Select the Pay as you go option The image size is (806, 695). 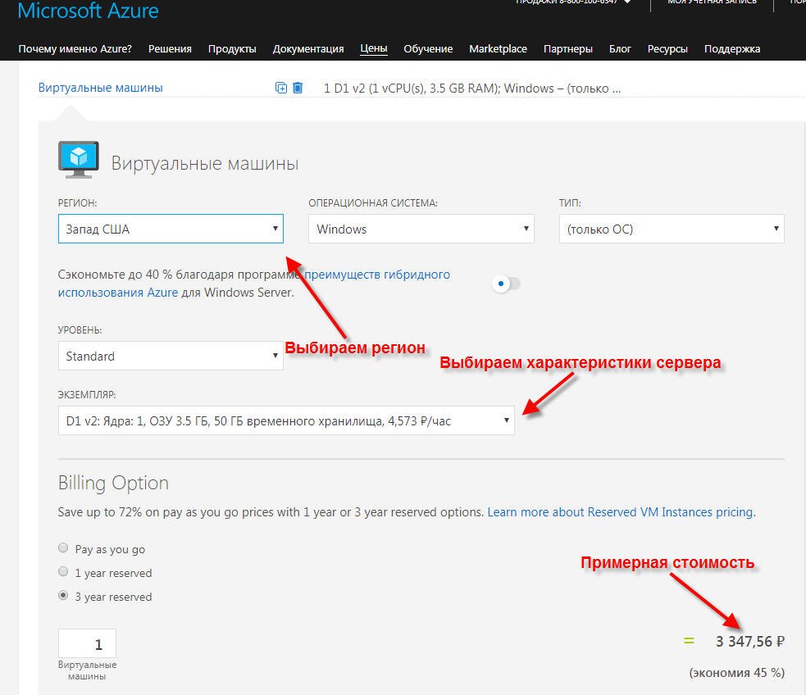(64, 548)
